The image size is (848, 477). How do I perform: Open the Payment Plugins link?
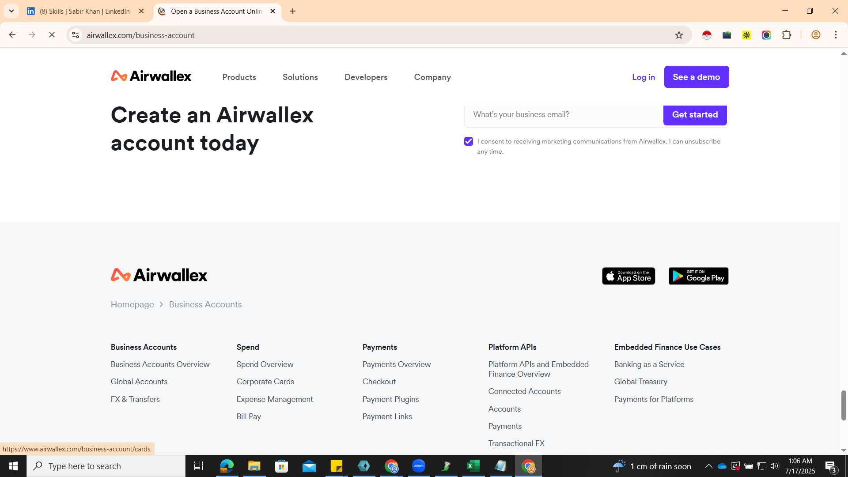[391, 399]
